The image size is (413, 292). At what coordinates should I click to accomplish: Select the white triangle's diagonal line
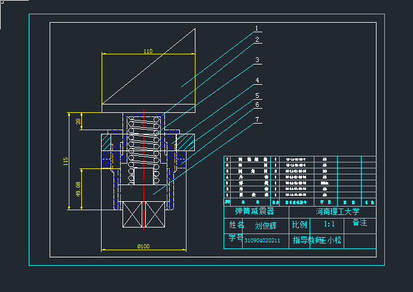coord(149,66)
